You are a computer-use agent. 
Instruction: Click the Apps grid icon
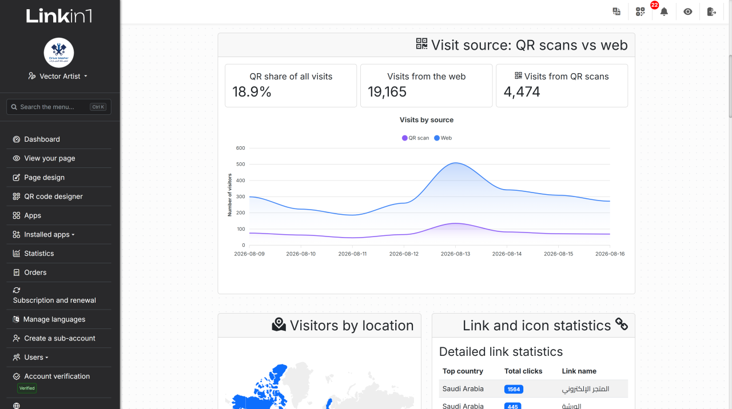click(17, 215)
